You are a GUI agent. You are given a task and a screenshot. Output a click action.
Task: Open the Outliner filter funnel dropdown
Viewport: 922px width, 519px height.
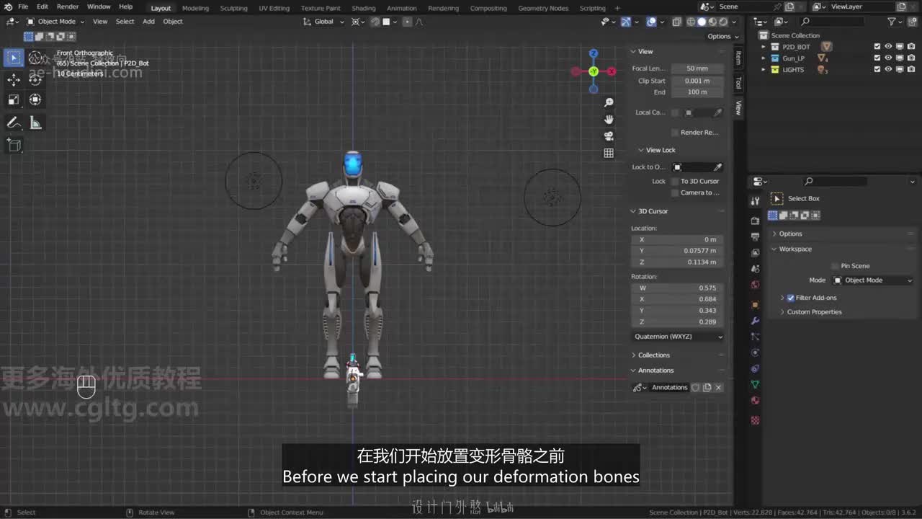[895, 22]
